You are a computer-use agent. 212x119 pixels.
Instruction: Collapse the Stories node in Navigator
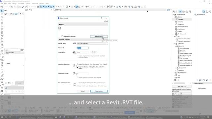[x=174, y=17]
